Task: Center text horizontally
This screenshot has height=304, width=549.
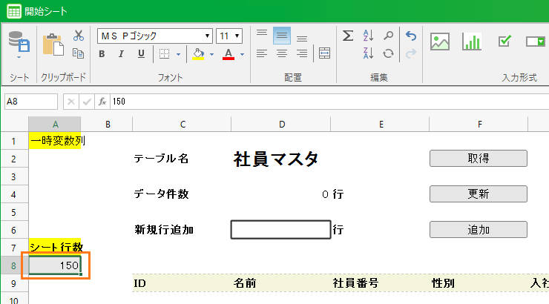Action: [x=282, y=53]
